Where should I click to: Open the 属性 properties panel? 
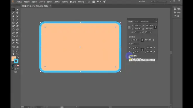(177, 9)
